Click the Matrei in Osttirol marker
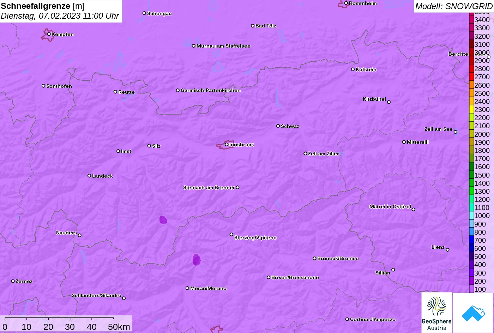The height and width of the screenshot is (333, 494). tap(413, 209)
